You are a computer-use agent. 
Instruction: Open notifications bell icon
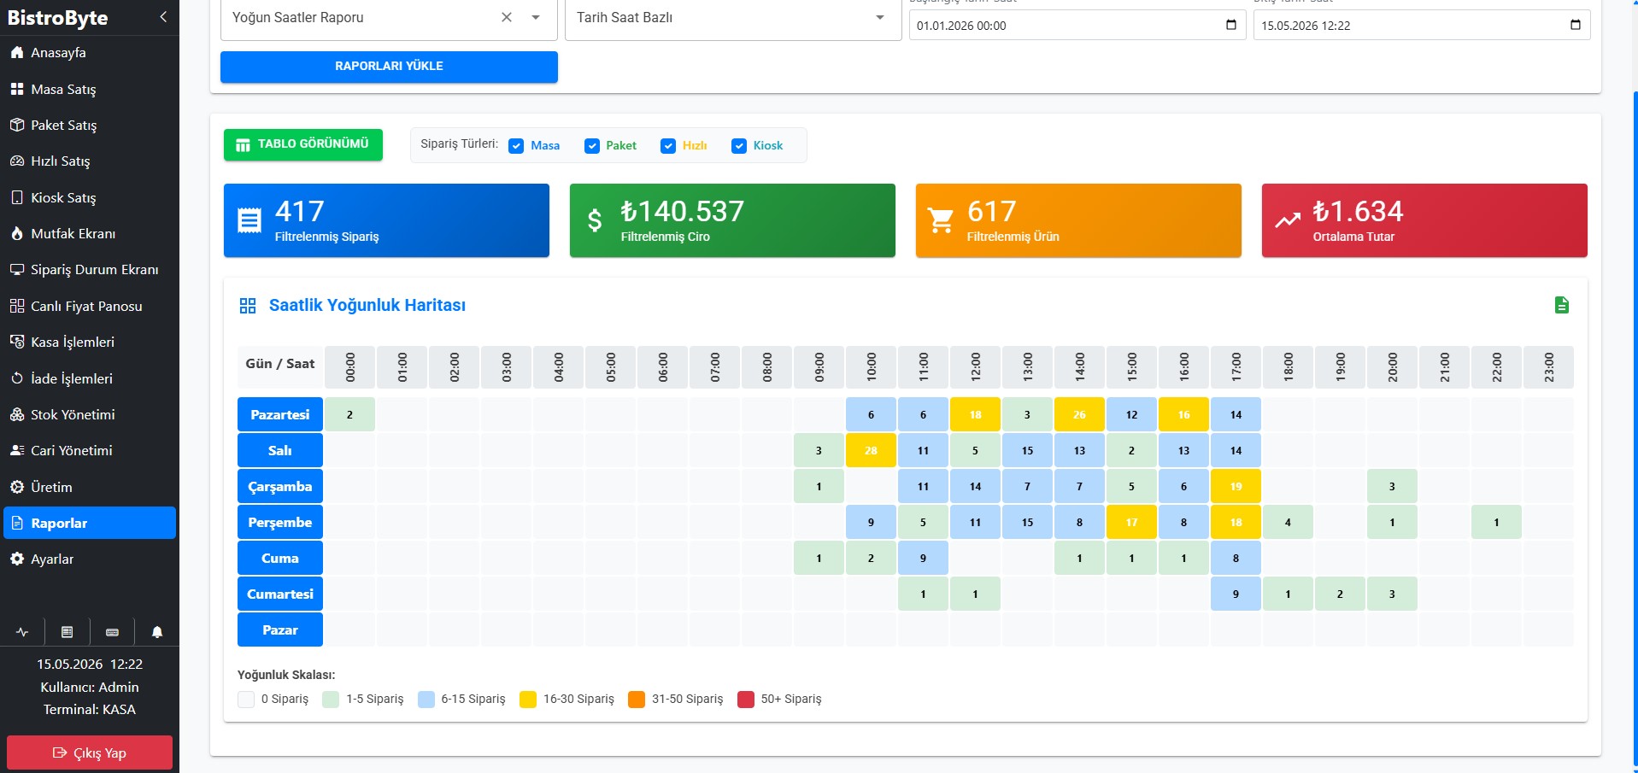click(157, 632)
